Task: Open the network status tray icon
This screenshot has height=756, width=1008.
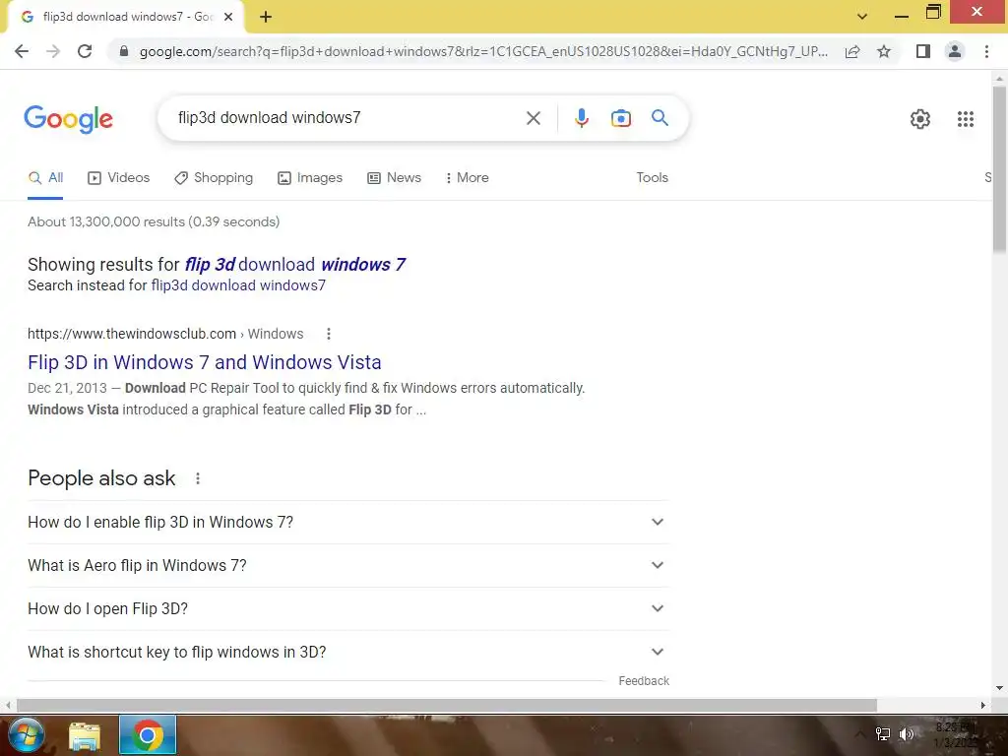Action: point(883,733)
